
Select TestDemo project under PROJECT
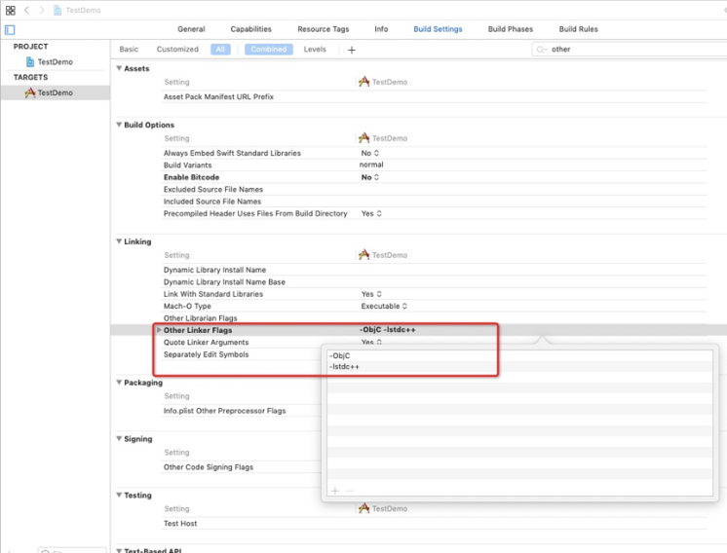coord(54,62)
